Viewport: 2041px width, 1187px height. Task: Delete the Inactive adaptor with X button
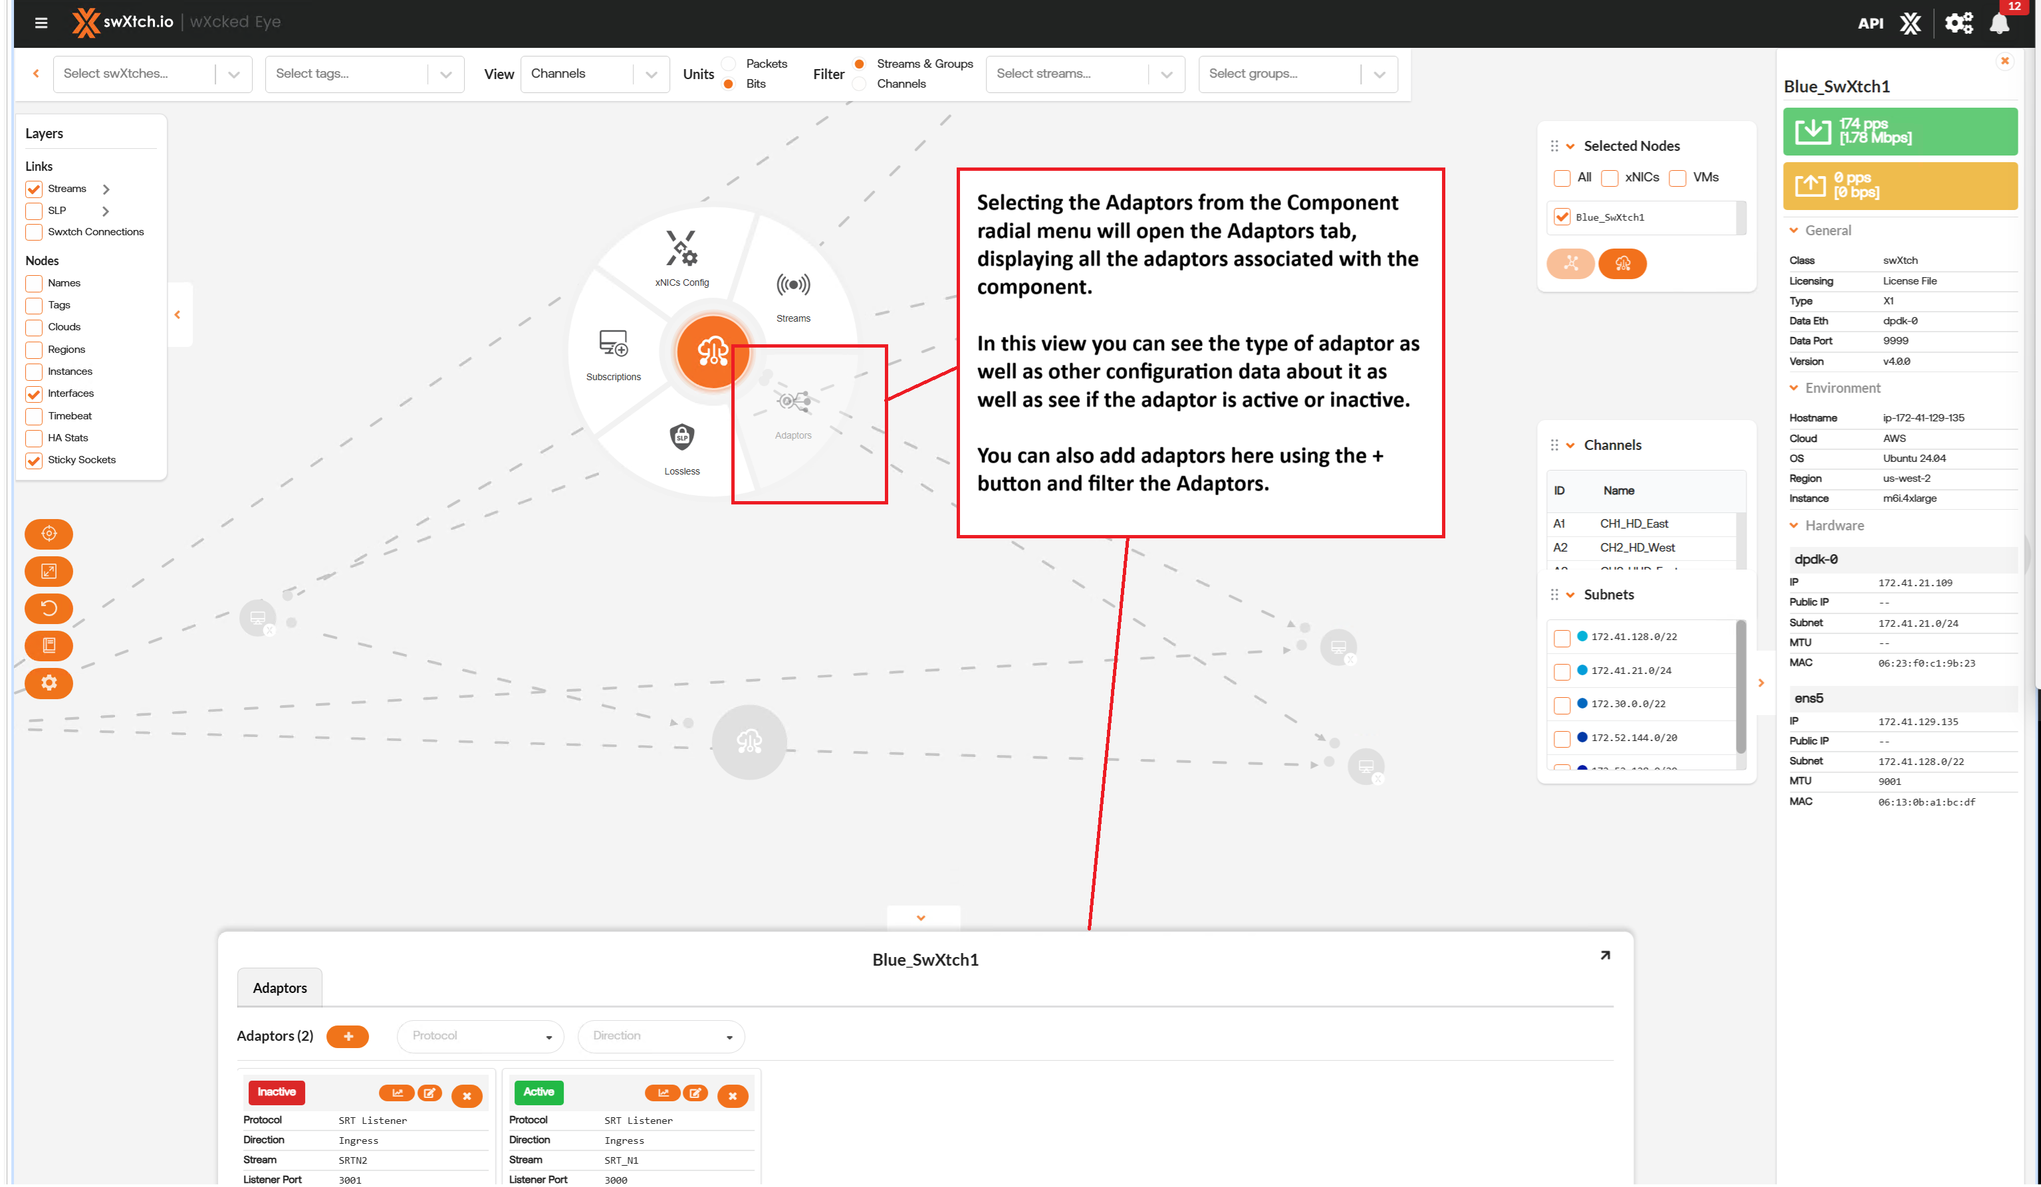(x=467, y=1097)
